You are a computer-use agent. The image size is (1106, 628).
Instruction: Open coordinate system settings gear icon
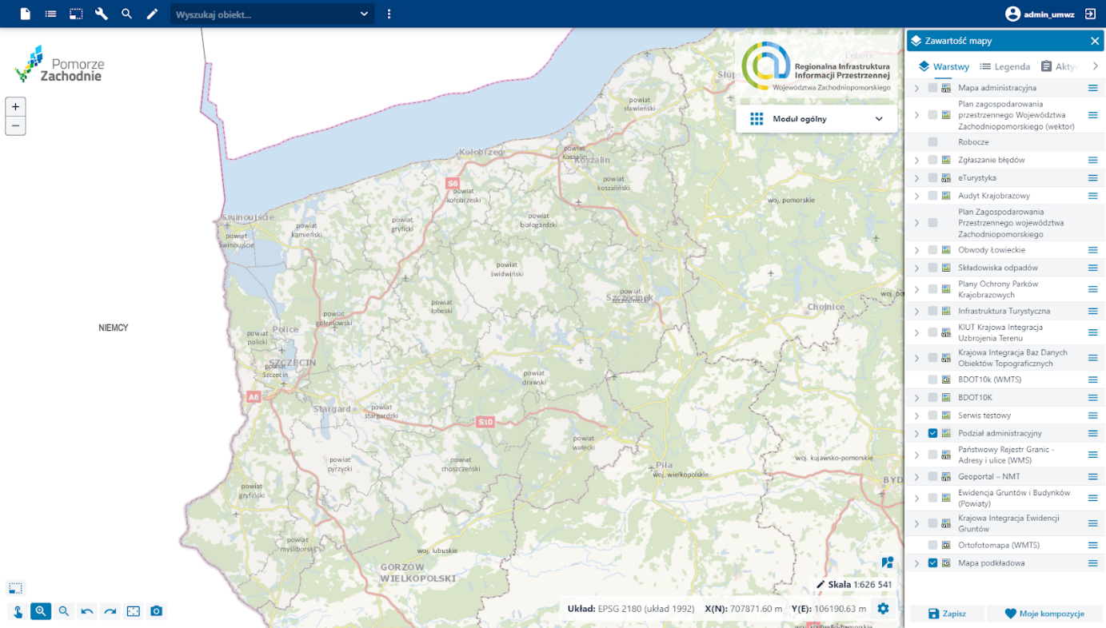coord(883,609)
